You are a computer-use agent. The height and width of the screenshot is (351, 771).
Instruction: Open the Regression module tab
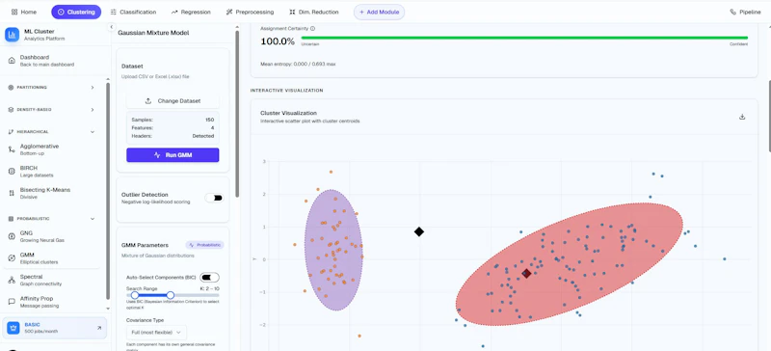click(191, 12)
